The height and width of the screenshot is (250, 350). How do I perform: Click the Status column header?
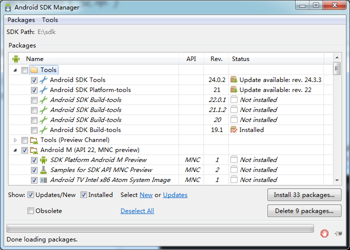coord(276,59)
